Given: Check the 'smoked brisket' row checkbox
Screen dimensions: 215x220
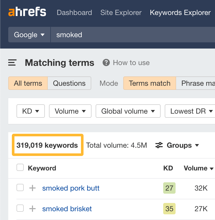Looking at the screenshot, I should [x=20, y=209].
